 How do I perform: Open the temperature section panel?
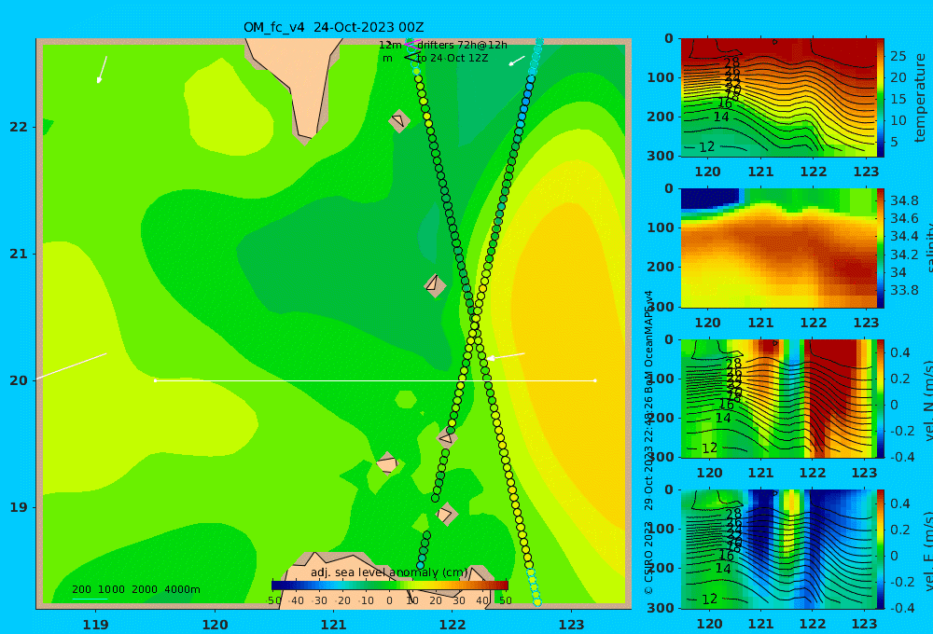(778, 98)
